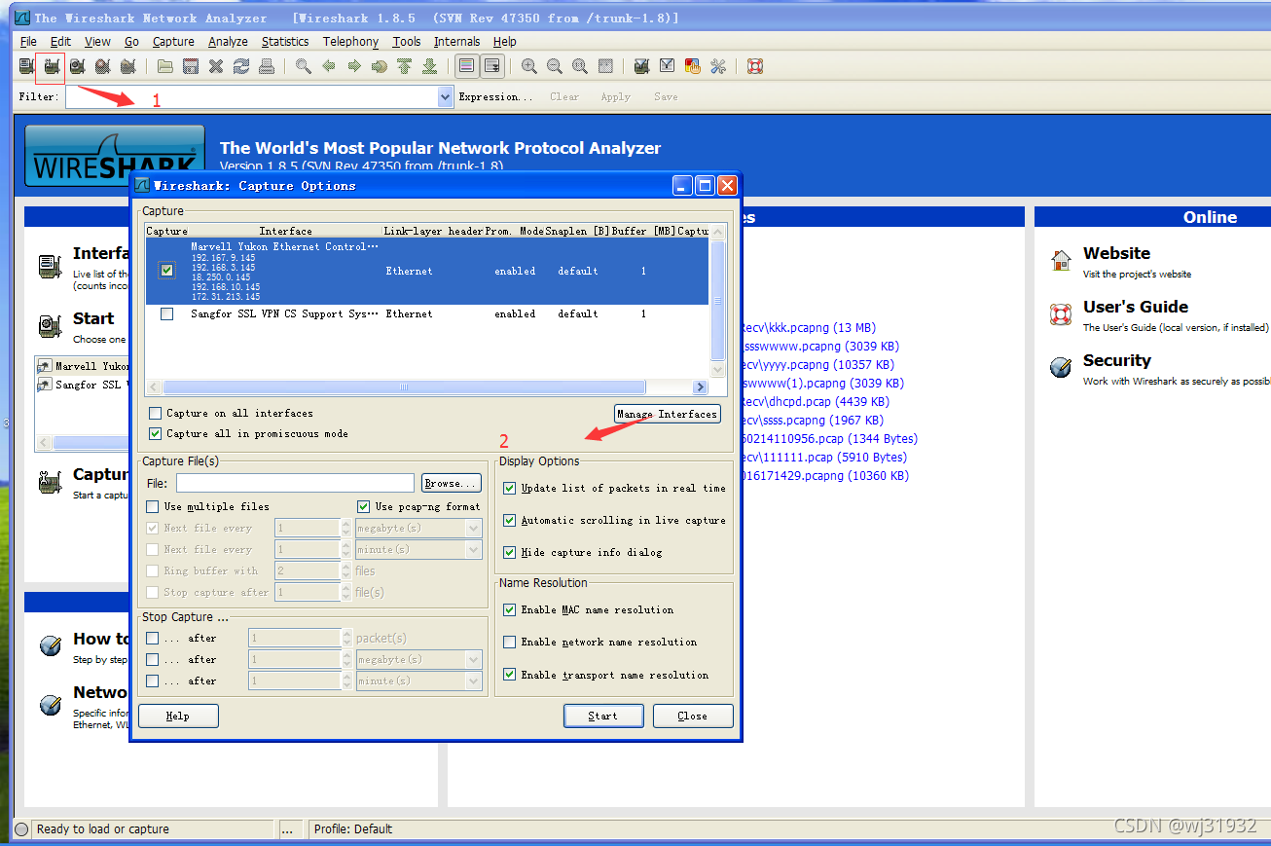This screenshot has height=846, width=1271.
Task: Restart the live capture toolbar icon
Action: pos(127,66)
